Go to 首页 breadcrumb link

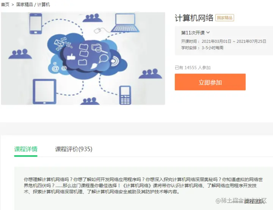tap(5, 5)
